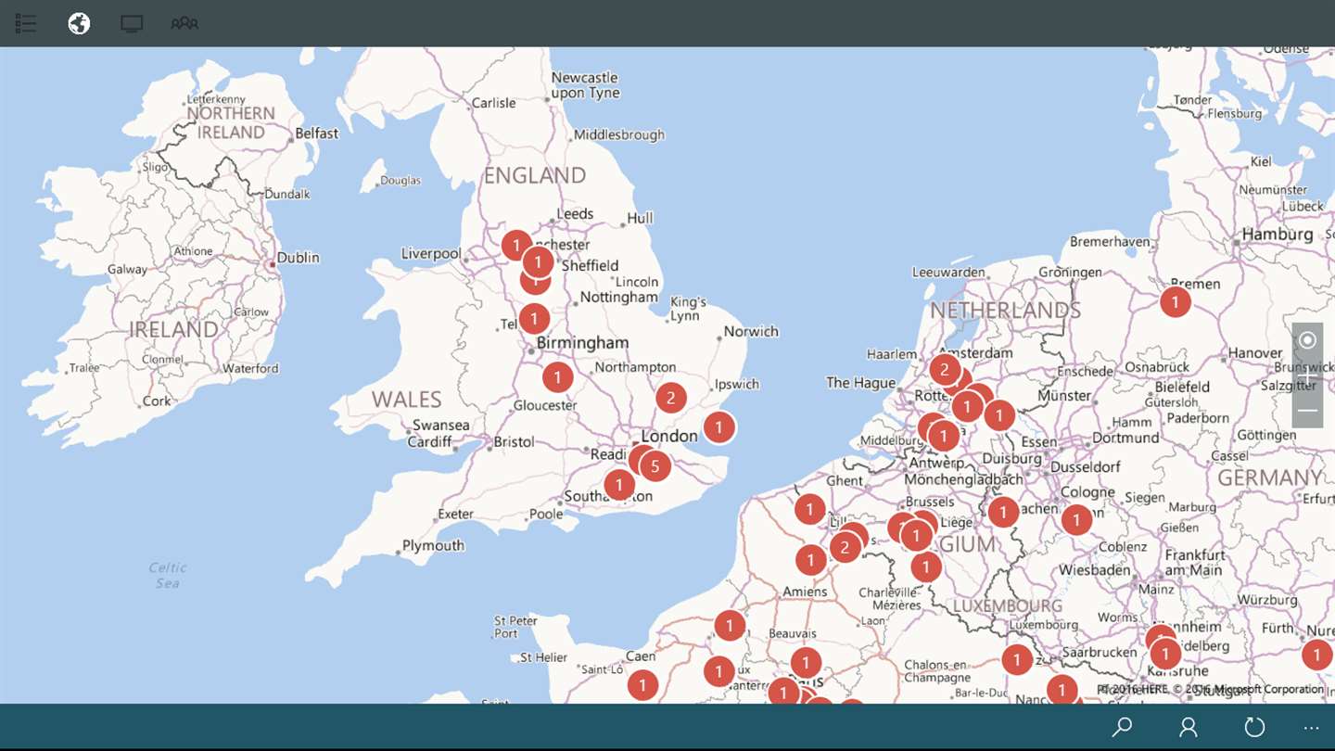Open the people group icon

(x=184, y=23)
